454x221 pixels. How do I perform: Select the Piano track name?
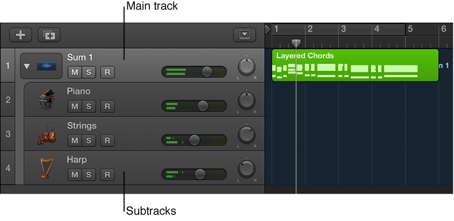point(79,91)
